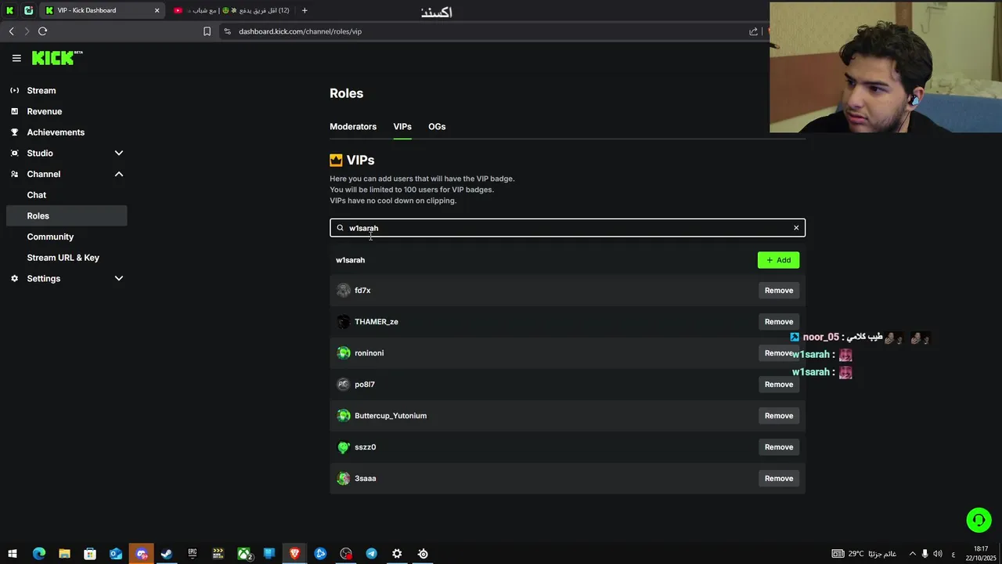The width and height of the screenshot is (1002, 564).
Task: Remove roninoni from VIPs
Action: click(x=779, y=353)
